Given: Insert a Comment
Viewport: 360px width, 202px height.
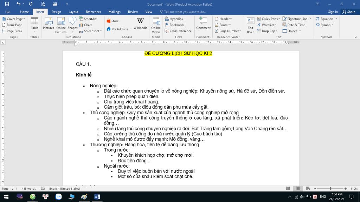Looking at the screenshot, I should tap(203, 23).
